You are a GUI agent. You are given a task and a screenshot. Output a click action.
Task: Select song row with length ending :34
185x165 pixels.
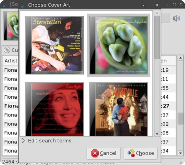click(168, 151)
